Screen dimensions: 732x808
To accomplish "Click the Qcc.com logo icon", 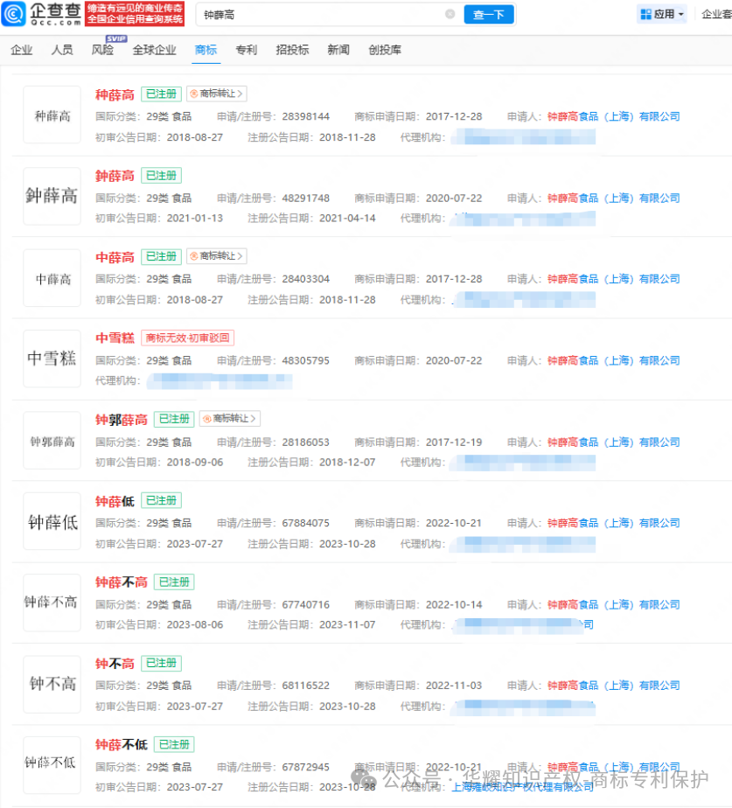I will pos(14,13).
